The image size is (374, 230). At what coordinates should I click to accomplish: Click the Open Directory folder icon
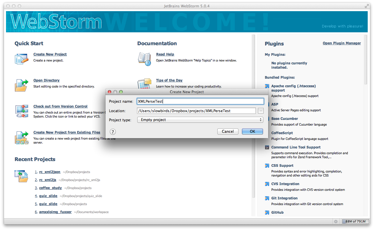tap(21, 85)
